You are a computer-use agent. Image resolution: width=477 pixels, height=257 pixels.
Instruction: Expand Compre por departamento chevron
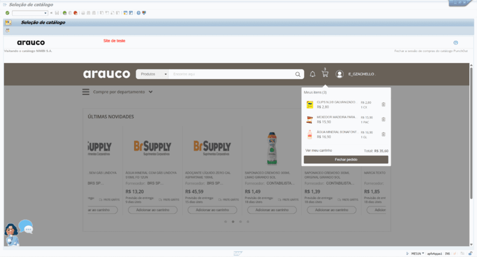tap(150, 92)
